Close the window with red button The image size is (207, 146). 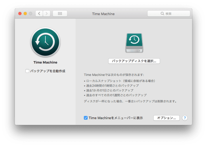[x=20, y=13]
